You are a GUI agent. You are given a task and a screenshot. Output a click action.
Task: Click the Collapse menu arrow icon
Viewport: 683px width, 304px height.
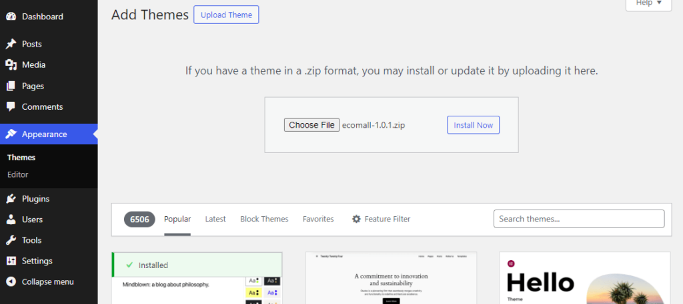pyautogui.click(x=11, y=282)
